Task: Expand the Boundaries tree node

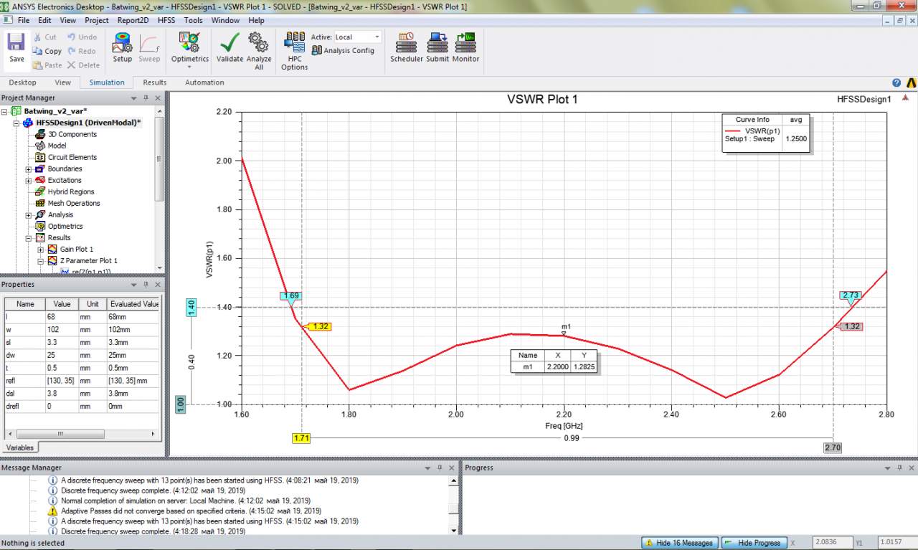Action: (x=29, y=169)
